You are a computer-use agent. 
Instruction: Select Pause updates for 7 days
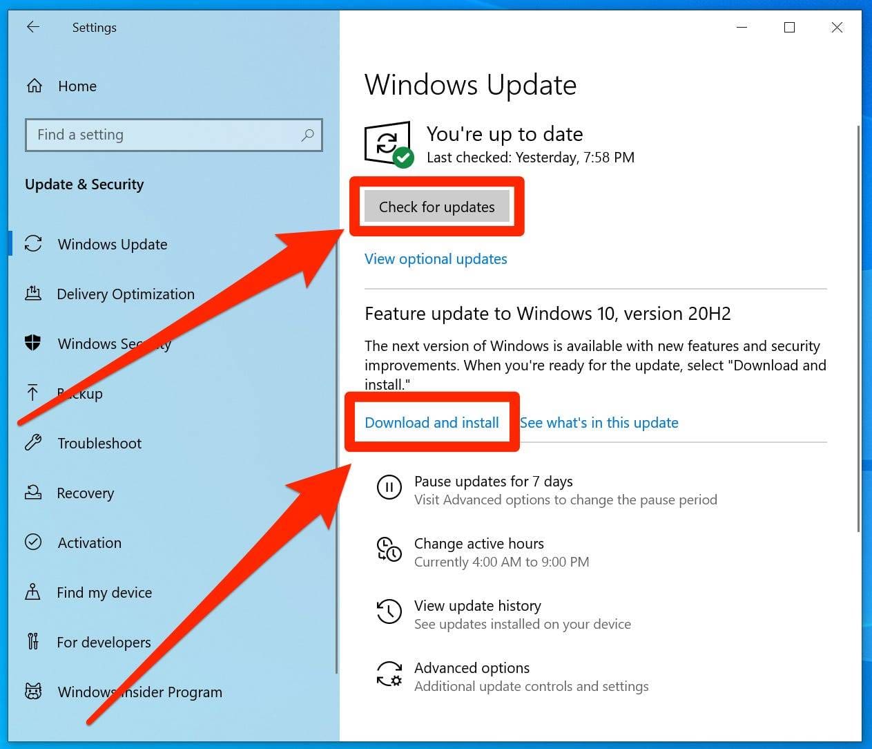pyautogui.click(x=493, y=482)
